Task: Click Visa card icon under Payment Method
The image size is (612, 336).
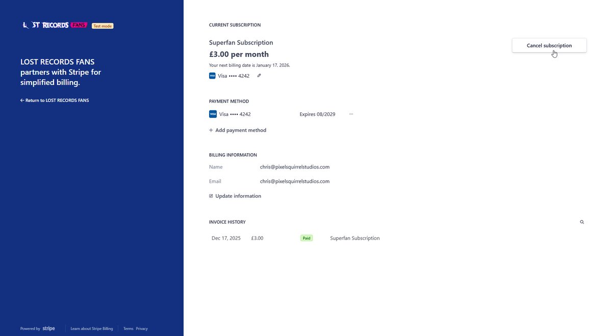Action: pyautogui.click(x=213, y=114)
